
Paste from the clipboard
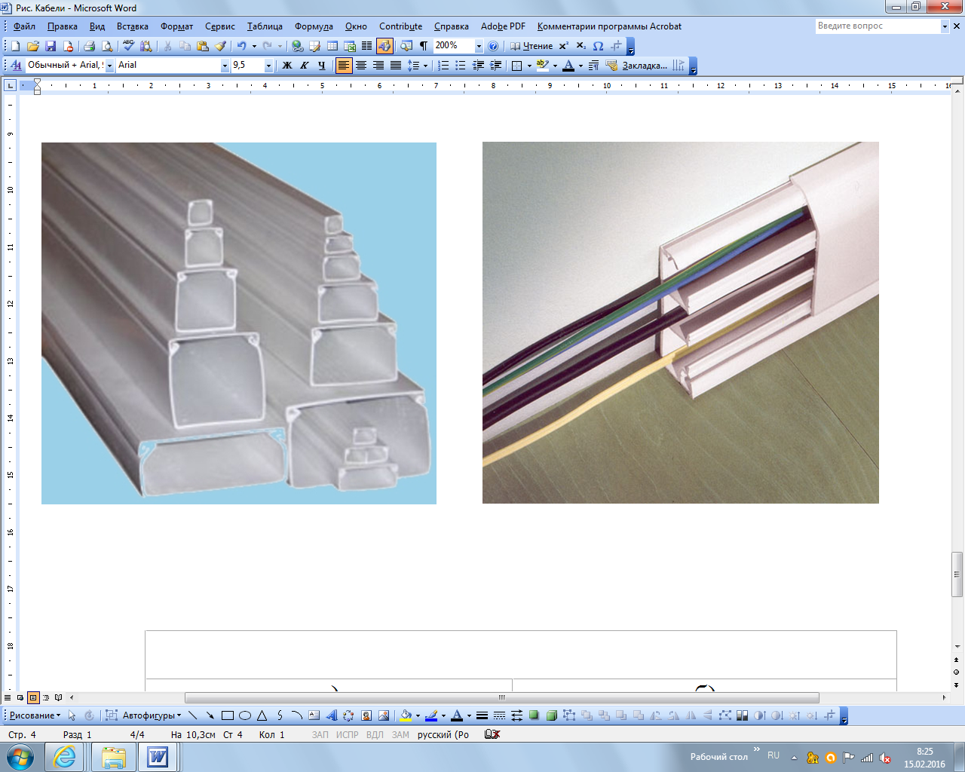(x=203, y=46)
